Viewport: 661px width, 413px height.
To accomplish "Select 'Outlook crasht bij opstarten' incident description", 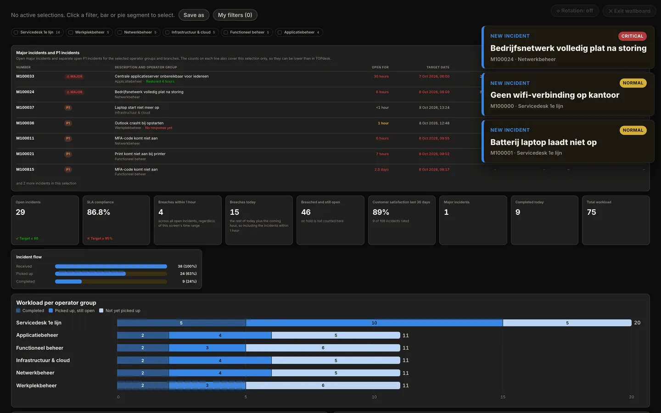I will 139,123.
